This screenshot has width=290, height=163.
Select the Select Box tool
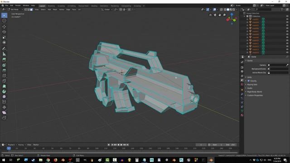4,15
